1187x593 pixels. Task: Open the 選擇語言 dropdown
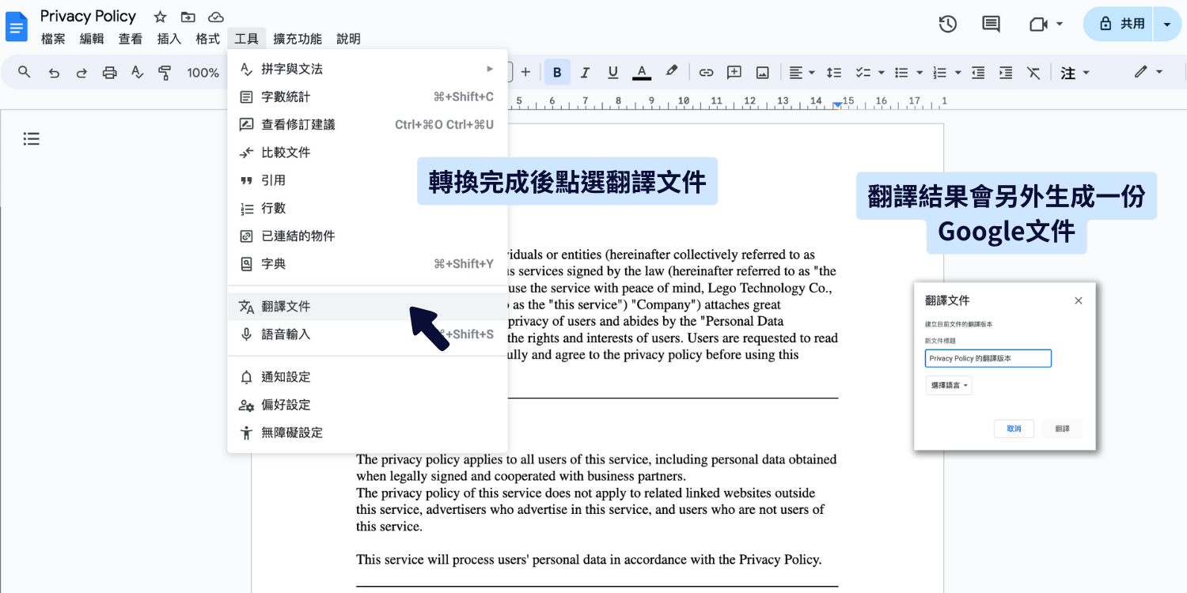pyautogui.click(x=949, y=386)
